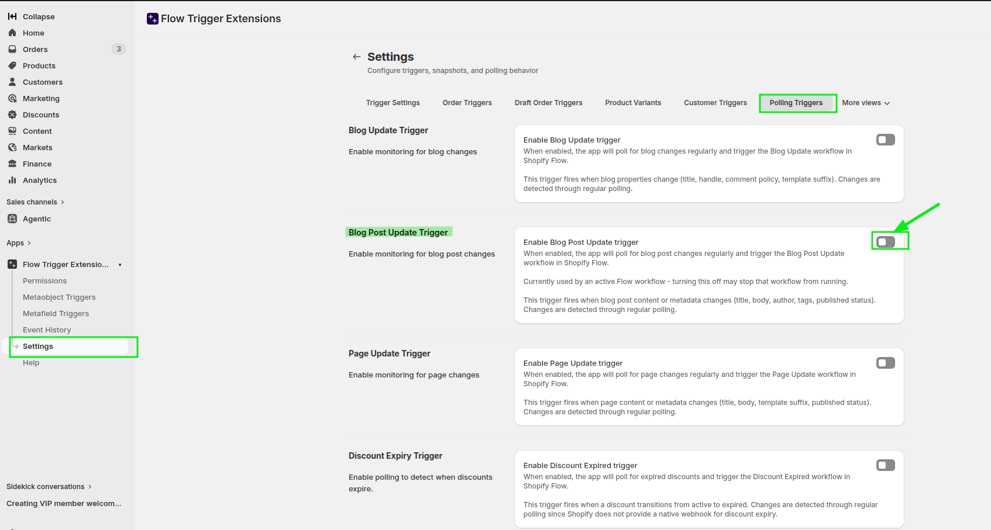
Task: Open Permissions in the app submenu
Action: (x=44, y=281)
